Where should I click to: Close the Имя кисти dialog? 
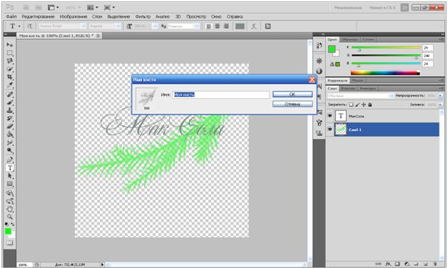pyautogui.click(x=312, y=80)
